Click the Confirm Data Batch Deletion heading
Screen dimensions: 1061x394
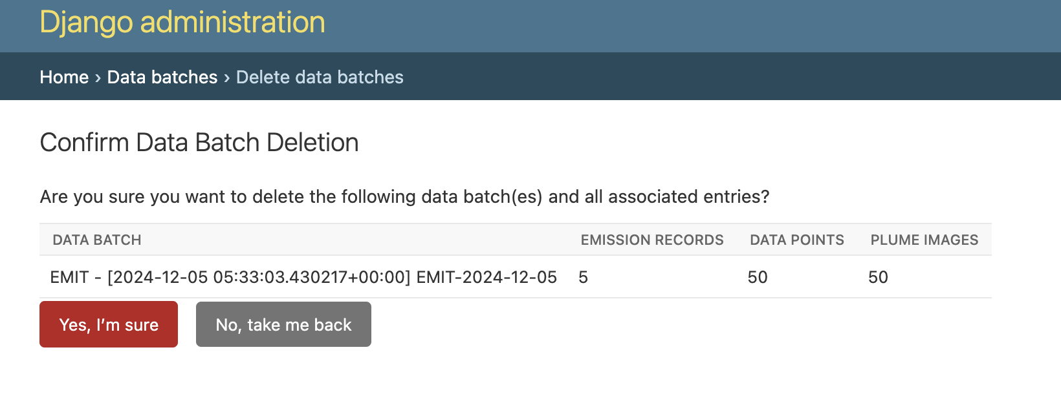[199, 143]
